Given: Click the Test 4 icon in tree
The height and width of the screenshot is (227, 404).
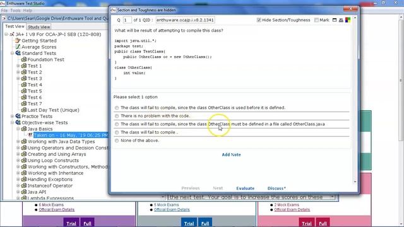Looking at the screenshot, I should [x=24, y=84].
